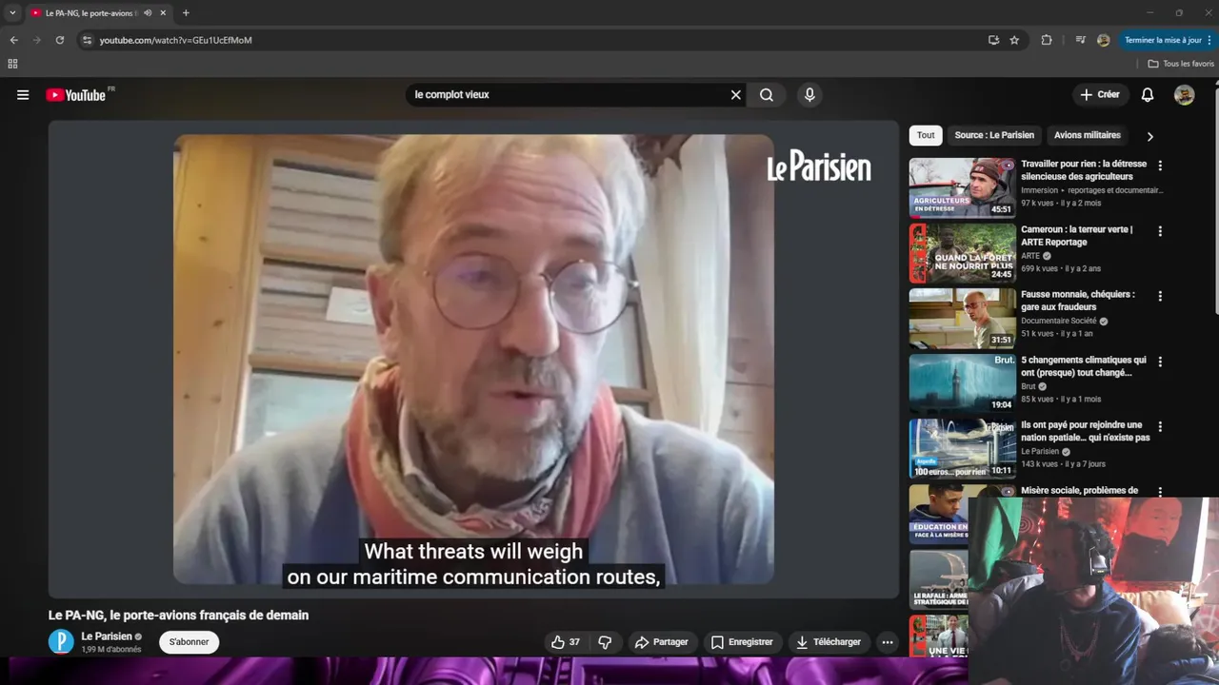Click the Créer button

coord(1099,95)
